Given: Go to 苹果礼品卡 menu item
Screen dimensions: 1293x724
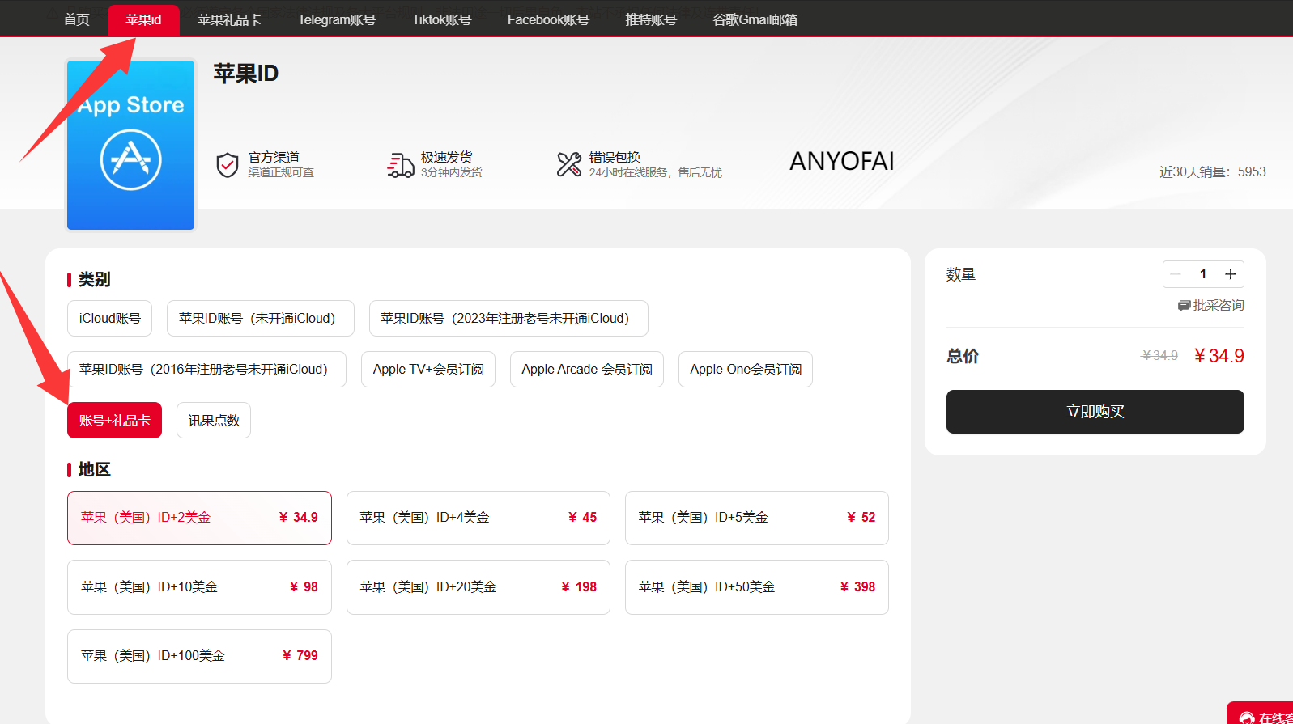Looking at the screenshot, I should click(229, 19).
